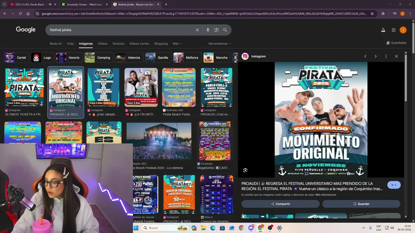
Task: Open Google Lens image search
Action: [x=216, y=30]
